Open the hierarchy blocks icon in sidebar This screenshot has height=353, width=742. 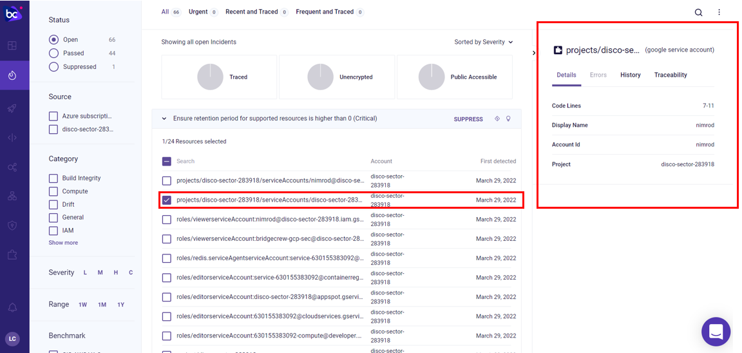click(13, 196)
